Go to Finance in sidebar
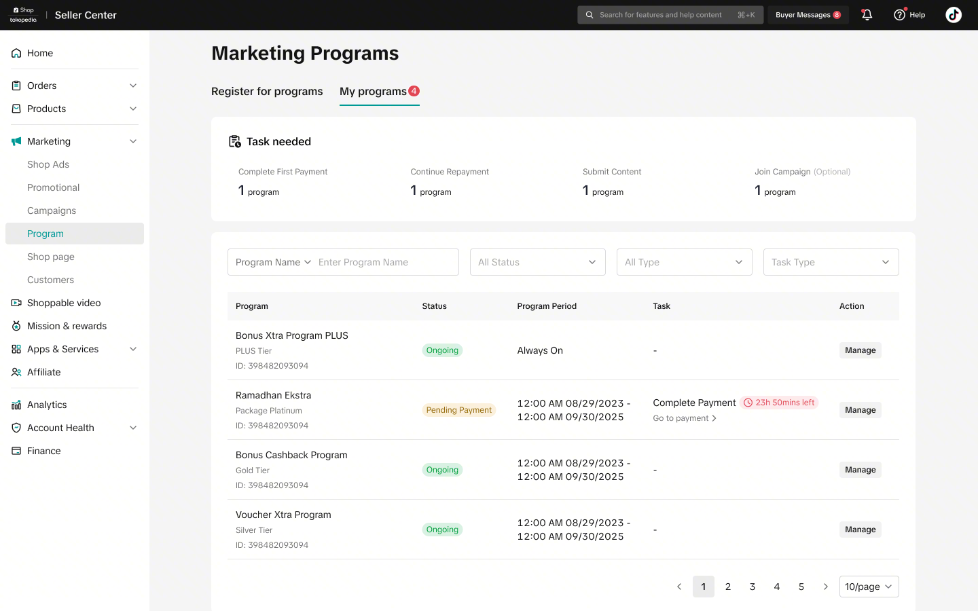The height and width of the screenshot is (611, 978). pyautogui.click(x=44, y=451)
